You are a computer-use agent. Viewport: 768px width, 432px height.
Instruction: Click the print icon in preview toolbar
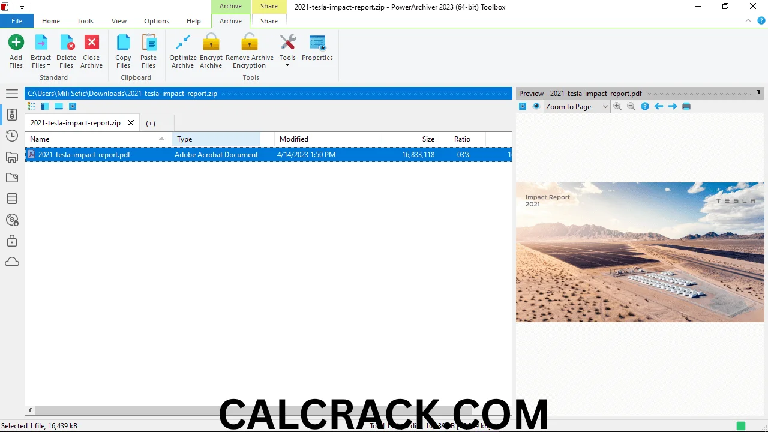pyautogui.click(x=686, y=106)
